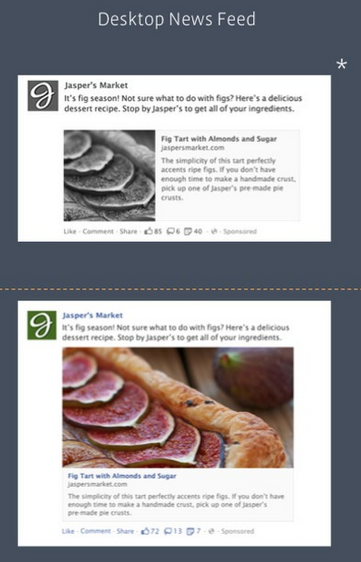This screenshot has width=361, height=562.
Task: Click globe icon beside Sponsored in top post
Action: click(x=214, y=231)
